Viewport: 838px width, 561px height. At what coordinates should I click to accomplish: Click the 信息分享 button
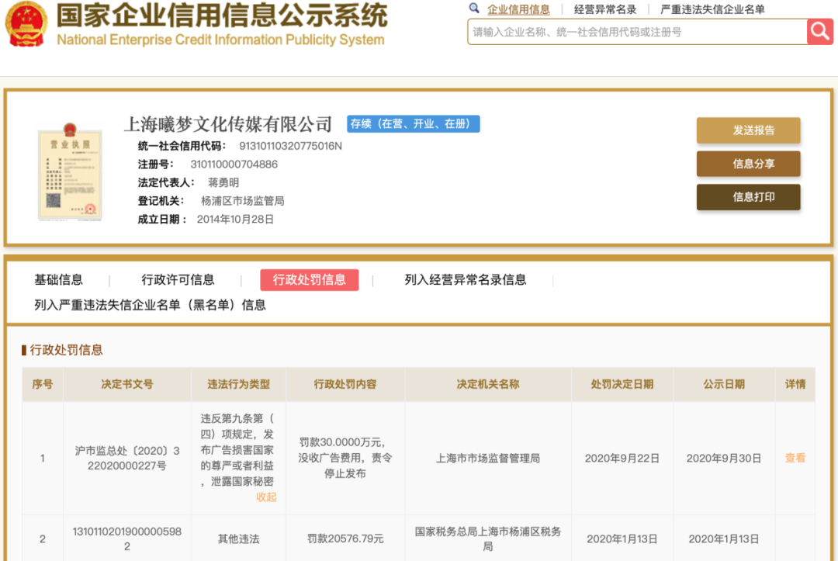[748, 164]
